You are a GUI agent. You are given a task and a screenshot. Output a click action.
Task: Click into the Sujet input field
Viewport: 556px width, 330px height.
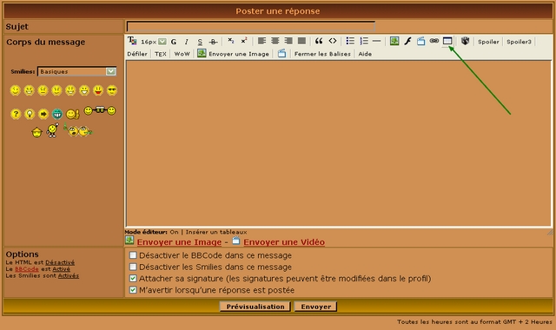click(x=251, y=27)
